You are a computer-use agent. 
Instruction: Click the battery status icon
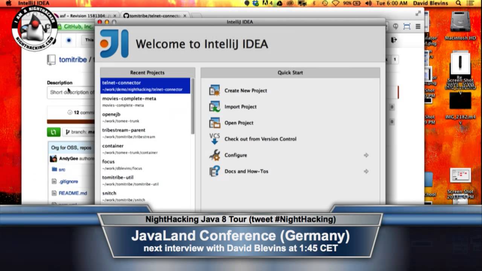pyautogui.click(x=357, y=3)
